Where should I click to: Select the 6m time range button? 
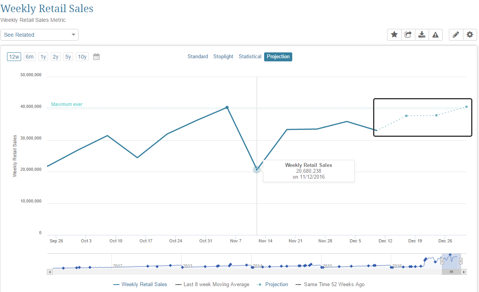(30, 57)
